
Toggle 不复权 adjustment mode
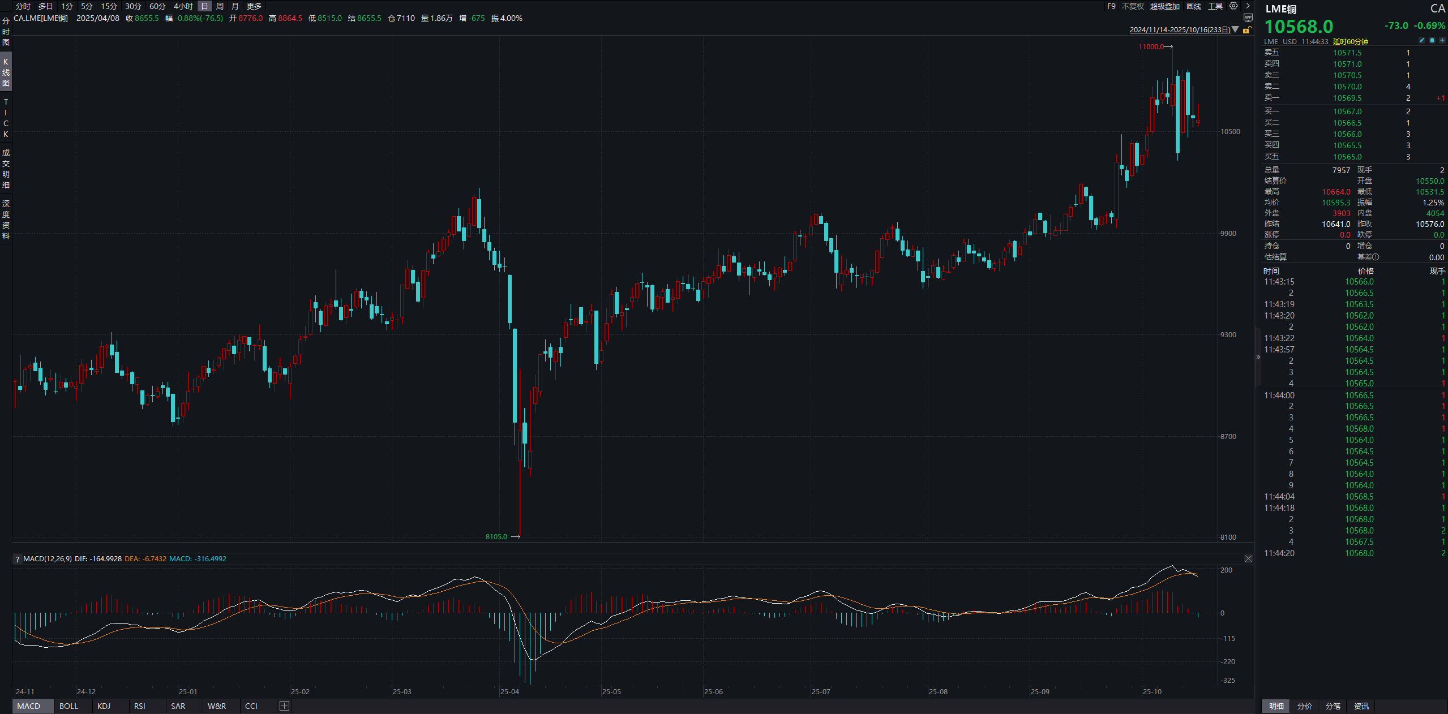coord(1133,6)
